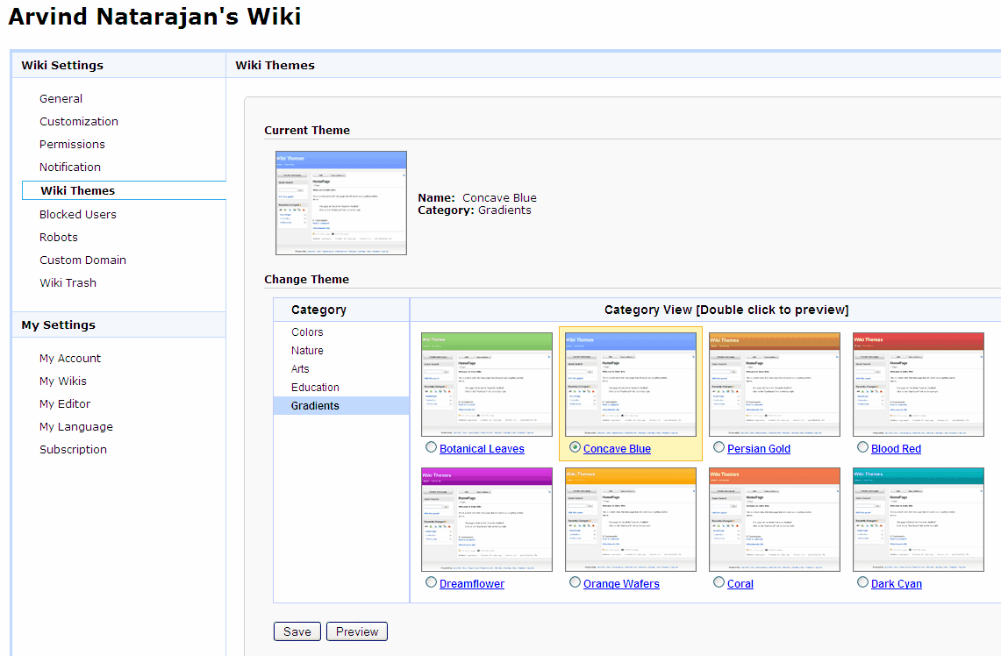Click the Preview button
This screenshot has height=656, width=1001.
356,631
